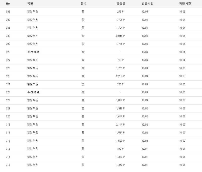The width and height of the screenshot is (202, 172).
Task: Select 주간복권 in row 328
Action: click(33, 52)
